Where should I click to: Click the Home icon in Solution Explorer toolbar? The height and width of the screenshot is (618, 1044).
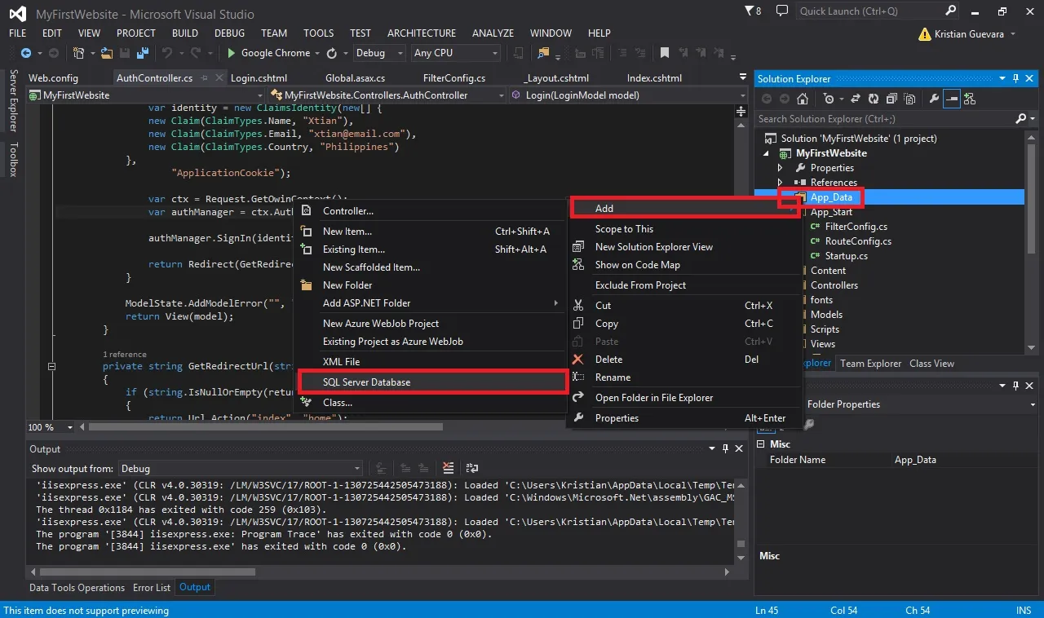803,99
